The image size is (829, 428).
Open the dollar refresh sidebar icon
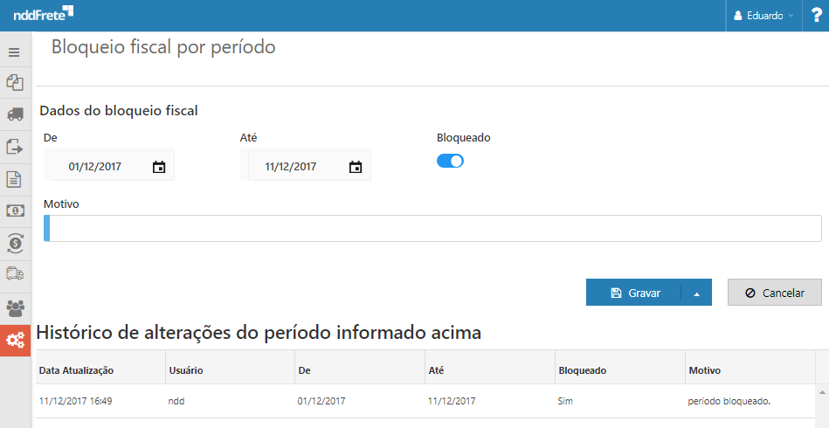[x=15, y=244]
